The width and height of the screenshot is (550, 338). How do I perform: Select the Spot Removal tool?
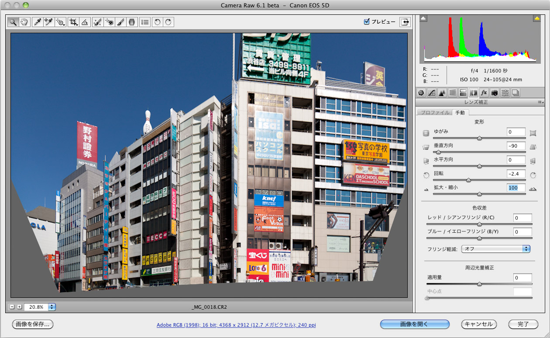point(98,22)
